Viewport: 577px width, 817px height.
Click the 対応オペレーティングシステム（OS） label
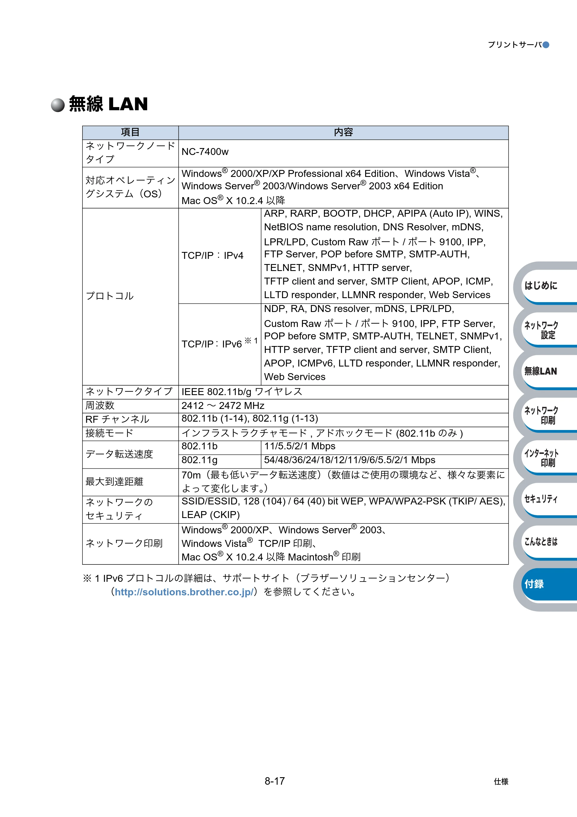[x=130, y=187]
